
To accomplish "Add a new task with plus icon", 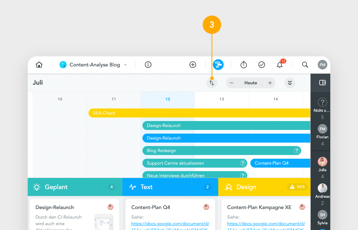I will (x=193, y=65).
